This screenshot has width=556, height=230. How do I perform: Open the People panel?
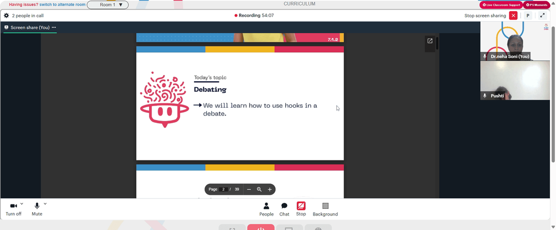click(266, 209)
